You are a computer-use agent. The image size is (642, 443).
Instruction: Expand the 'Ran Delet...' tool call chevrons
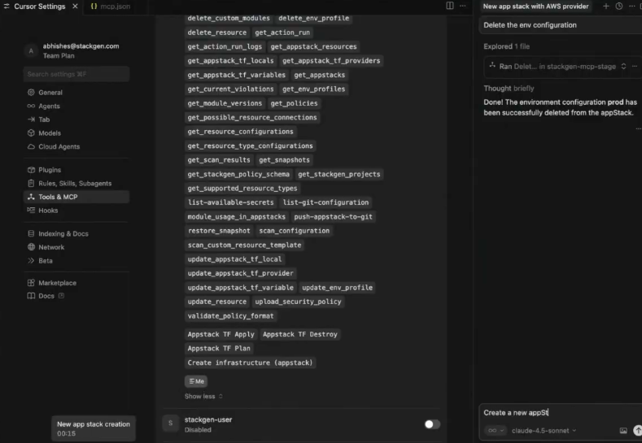[623, 67]
